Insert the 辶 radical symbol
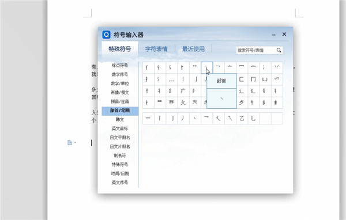346x220 pixels. [242, 91]
